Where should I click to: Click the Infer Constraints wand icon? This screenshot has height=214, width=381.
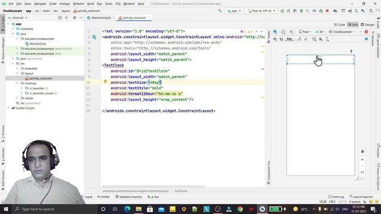(305, 39)
